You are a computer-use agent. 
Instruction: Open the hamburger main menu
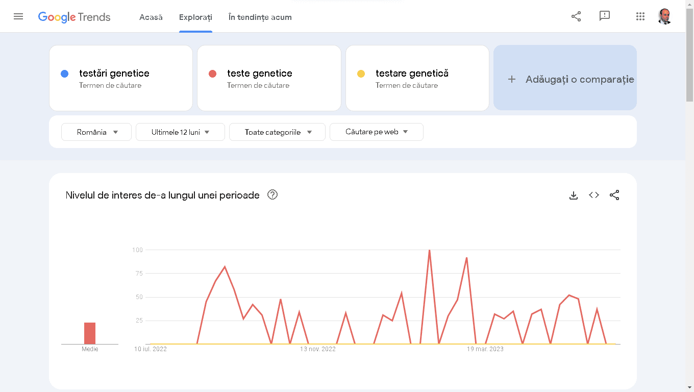(18, 16)
